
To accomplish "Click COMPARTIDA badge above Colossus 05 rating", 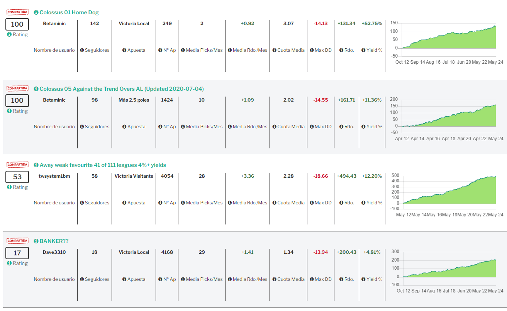I will [17, 88].
